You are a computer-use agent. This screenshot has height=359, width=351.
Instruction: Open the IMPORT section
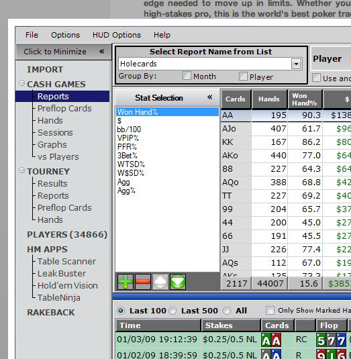pos(45,70)
